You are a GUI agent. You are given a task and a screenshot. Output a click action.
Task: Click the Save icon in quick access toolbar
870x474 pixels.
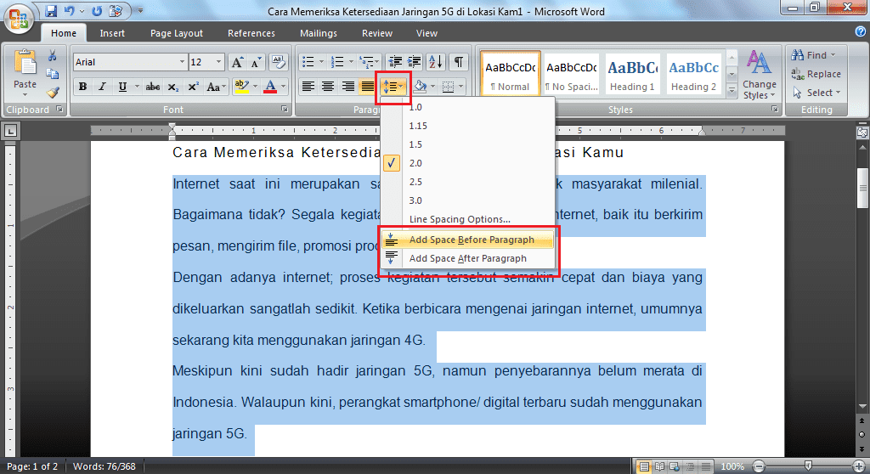51,12
